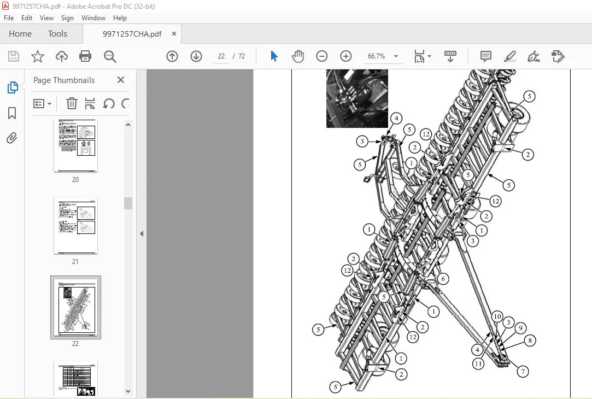Open the Window menu
Screen dimensions: 592x399
click(x=93, y=17)
